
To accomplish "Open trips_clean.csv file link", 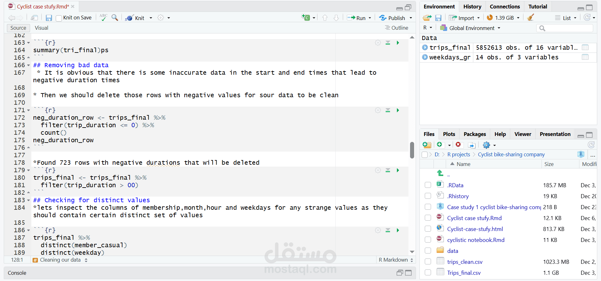I will (465, 262).
